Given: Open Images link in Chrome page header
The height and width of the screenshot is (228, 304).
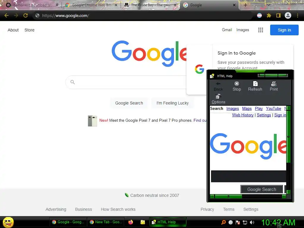Looking at the screenshot, I should 243,30.
